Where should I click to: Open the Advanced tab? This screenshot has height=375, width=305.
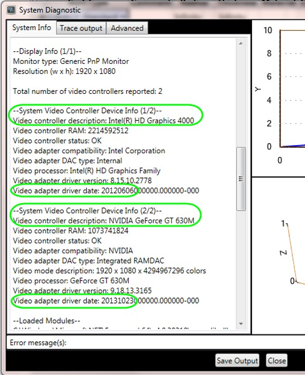127,28
